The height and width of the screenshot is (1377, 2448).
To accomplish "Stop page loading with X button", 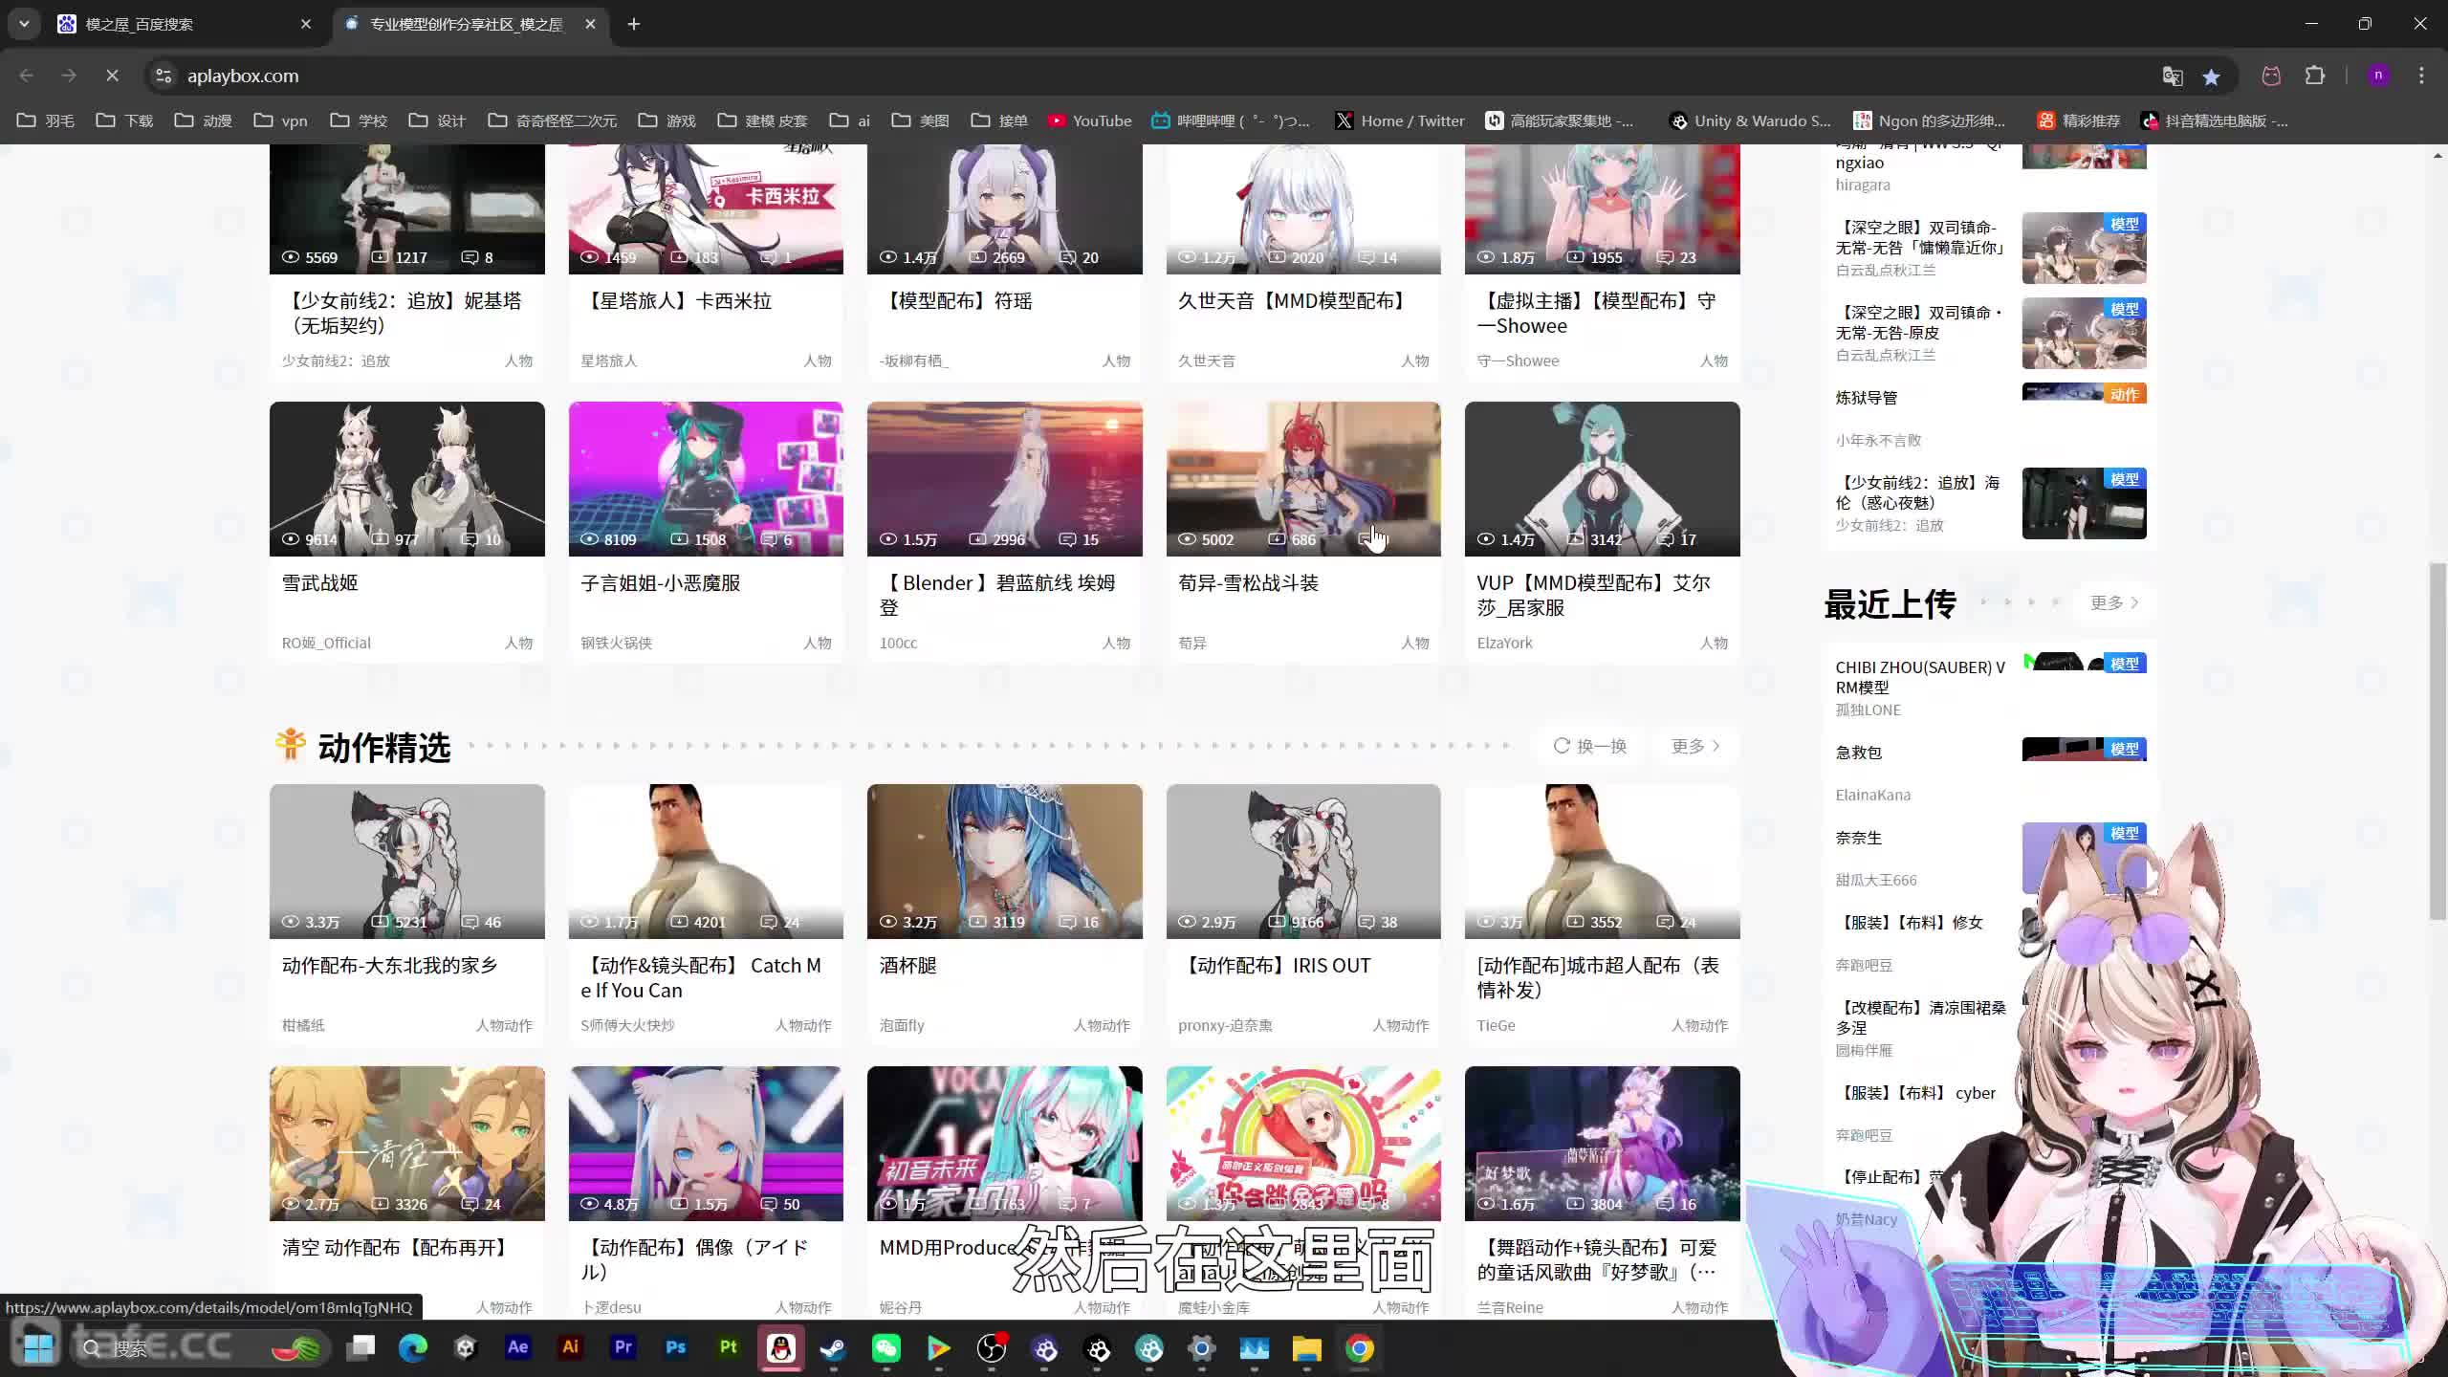I will (x=112, y=76).
